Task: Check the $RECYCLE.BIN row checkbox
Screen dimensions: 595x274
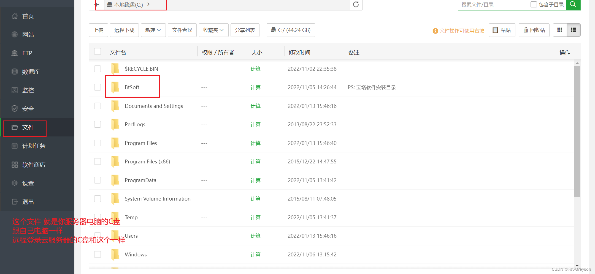Action: (x=98, y=69)
